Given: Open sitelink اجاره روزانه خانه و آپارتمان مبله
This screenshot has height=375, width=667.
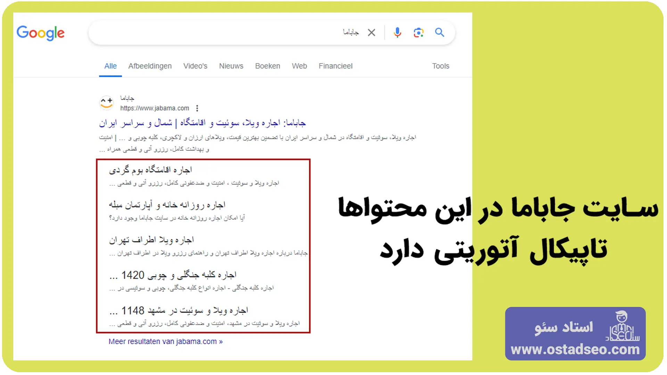Looking at the screenshot, I should tap(167, 205).
